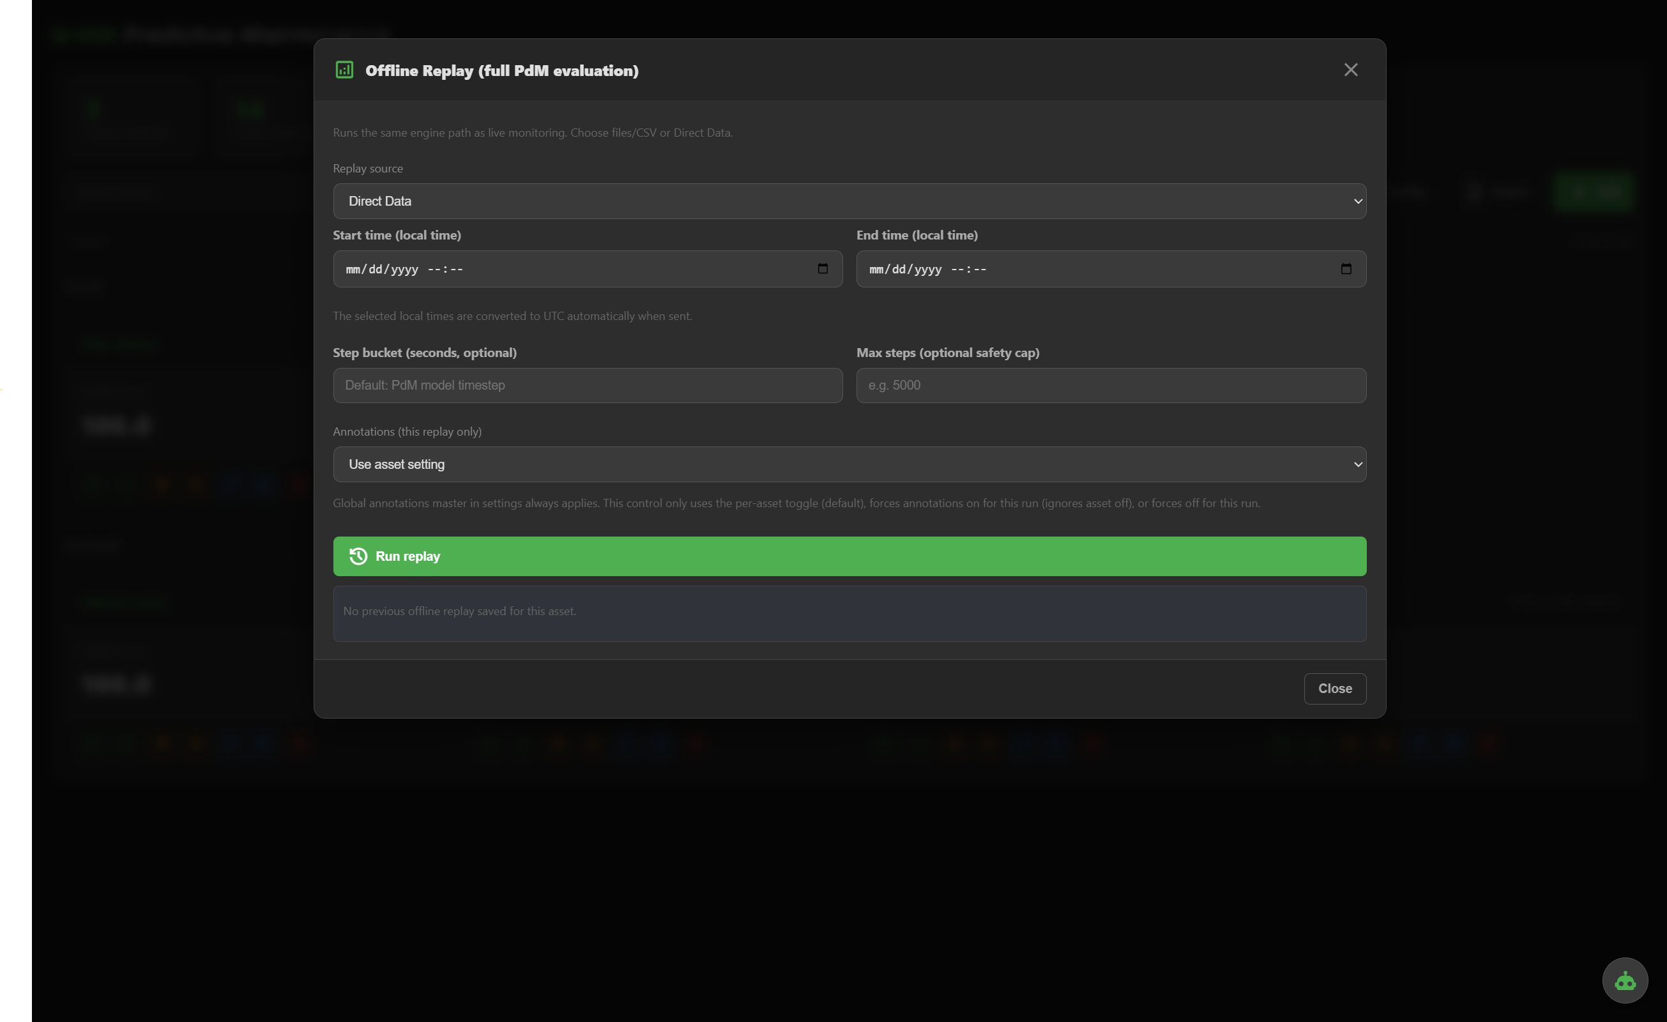This screenshot has height=1022, width=1667.
Task: Click the 'Runs the same engine path' description
Action: tap(533, 133)
